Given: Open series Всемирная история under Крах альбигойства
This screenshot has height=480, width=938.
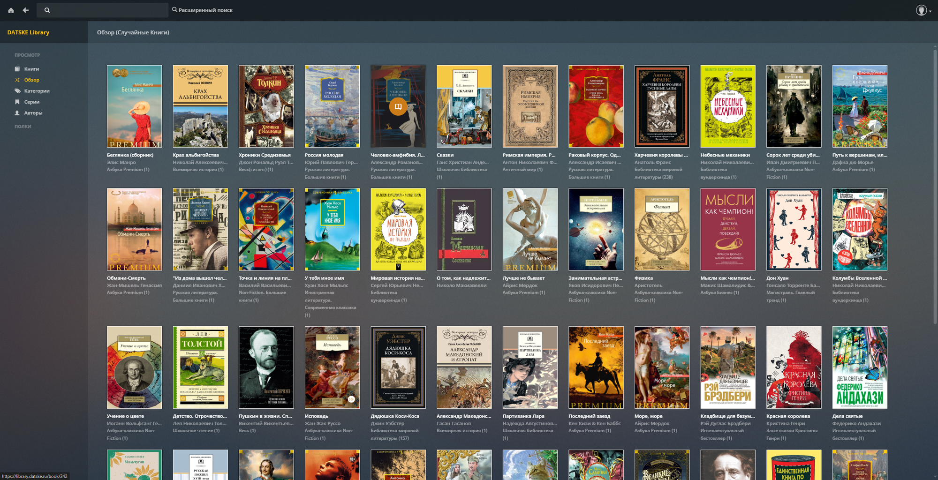Looking at the screenshot, I should (198, 170).
